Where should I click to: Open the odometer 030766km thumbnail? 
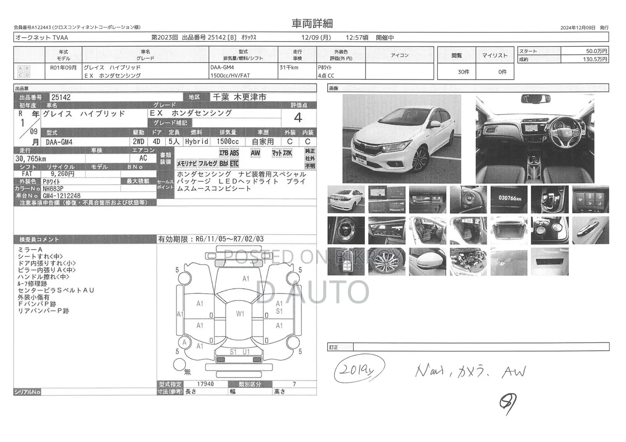tap(509, 199)
